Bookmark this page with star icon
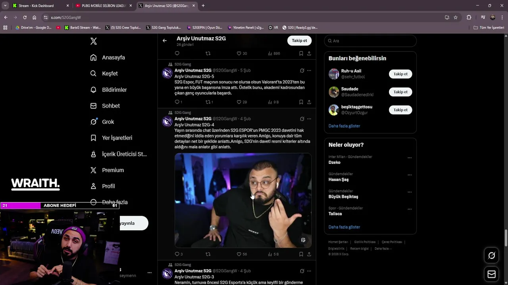 coord(456,17)
